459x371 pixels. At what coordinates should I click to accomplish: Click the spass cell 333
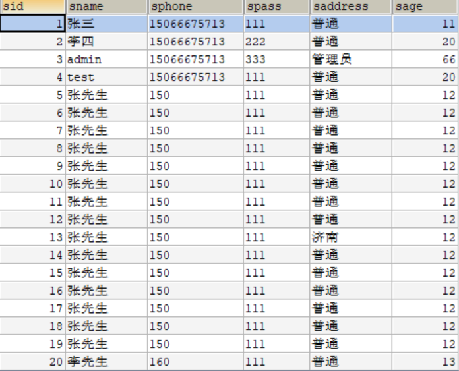[x=277, y=59]
